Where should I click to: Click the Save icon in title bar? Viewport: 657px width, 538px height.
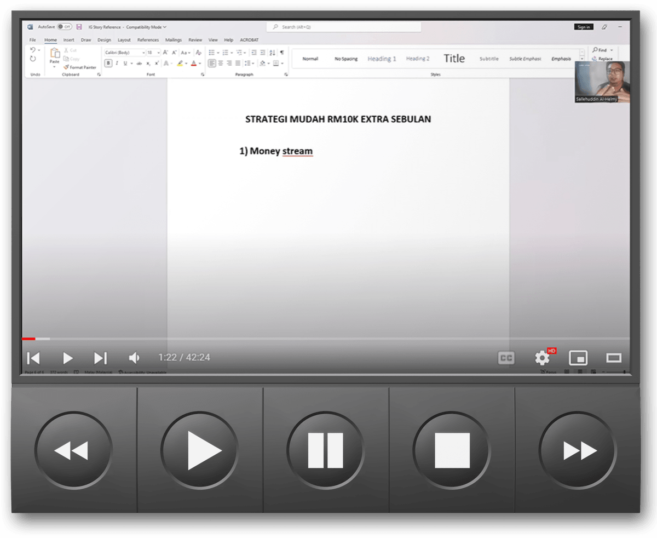[x=79, y=27]
